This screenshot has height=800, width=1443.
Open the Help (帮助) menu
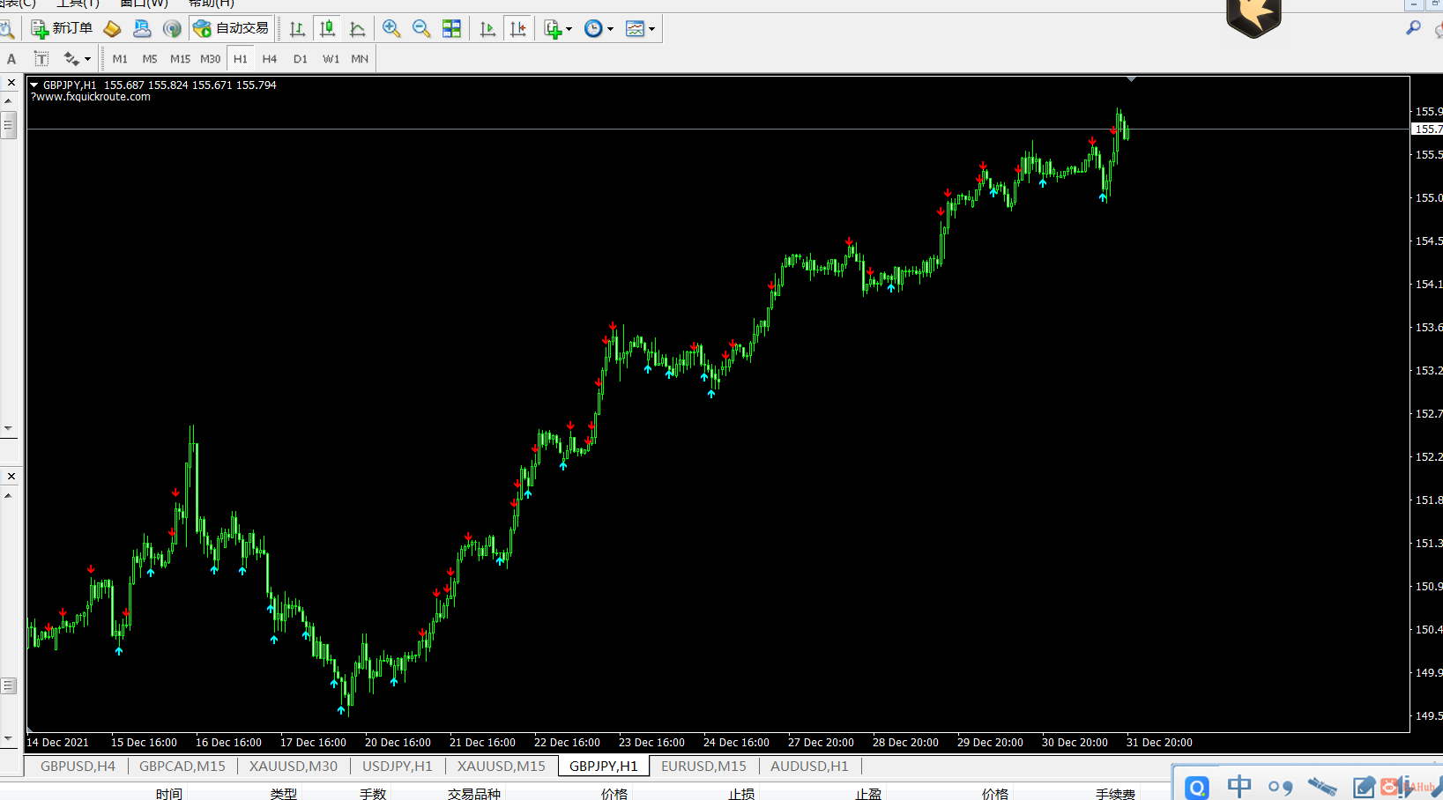coord(211,4)
